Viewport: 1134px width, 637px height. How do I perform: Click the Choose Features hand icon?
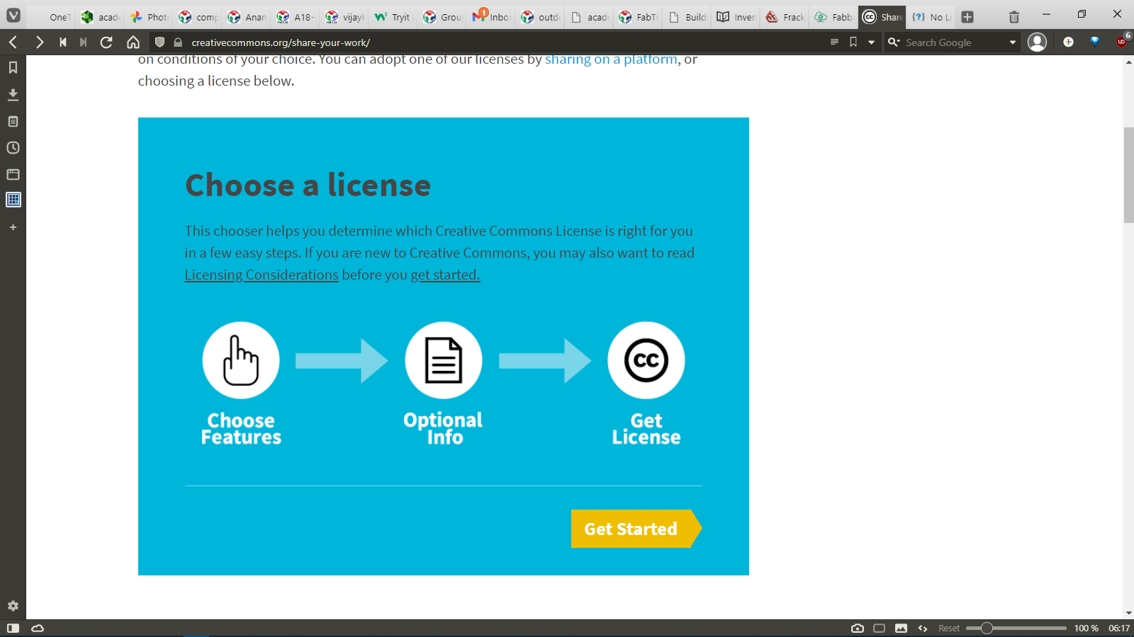[x=241, y=360]
